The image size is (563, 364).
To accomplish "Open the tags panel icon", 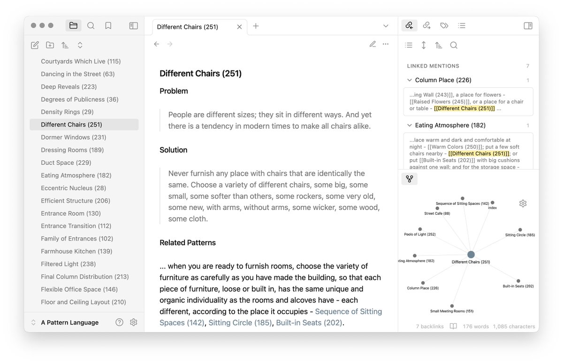I will [444, 26].
